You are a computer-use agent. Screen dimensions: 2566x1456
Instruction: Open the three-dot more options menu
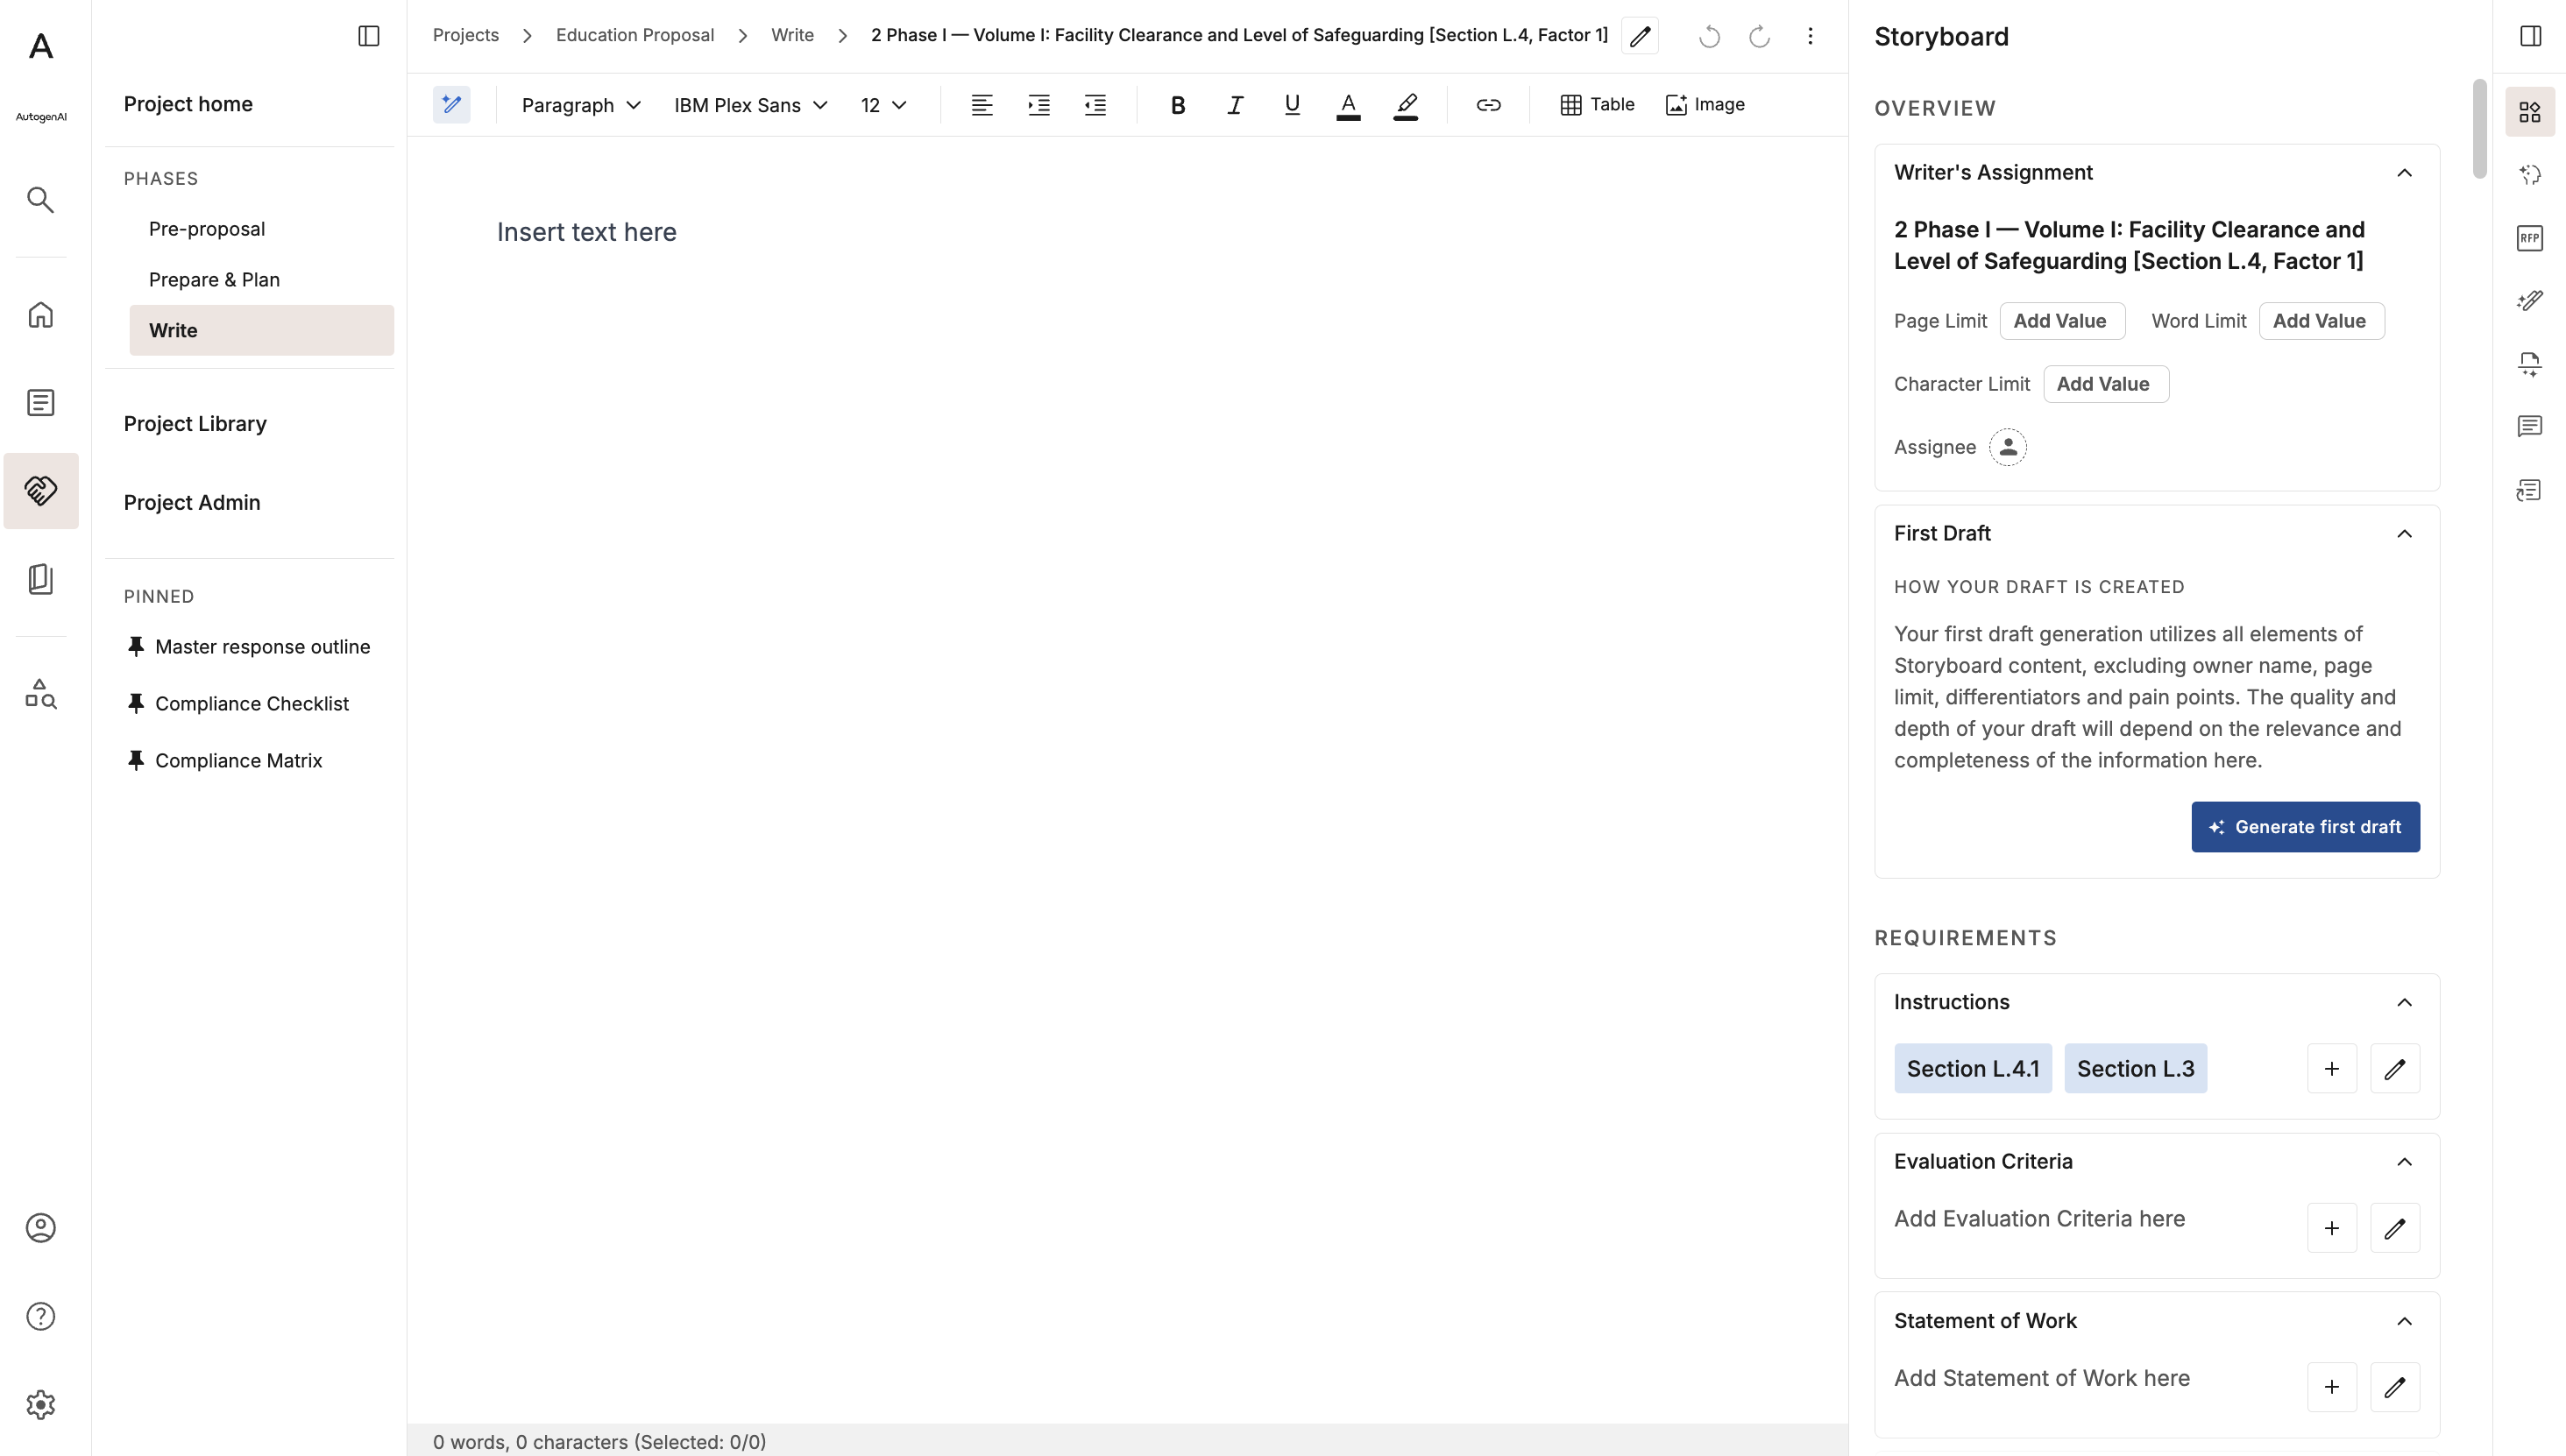(x=1810, y=36)
